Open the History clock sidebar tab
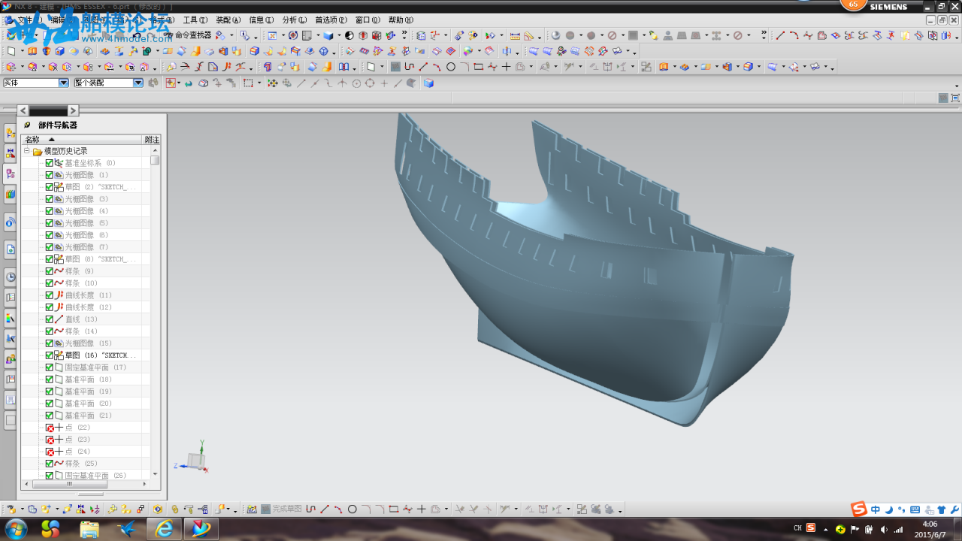The height and width of the screenshot is (541, 962). [11, 277]
